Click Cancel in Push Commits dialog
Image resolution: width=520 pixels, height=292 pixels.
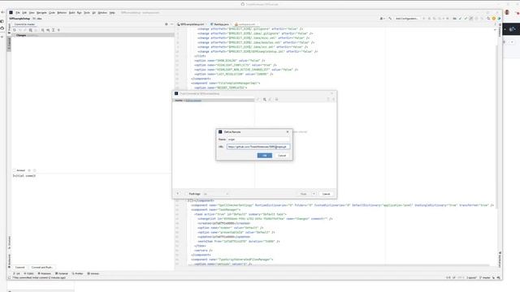point(327,194)
